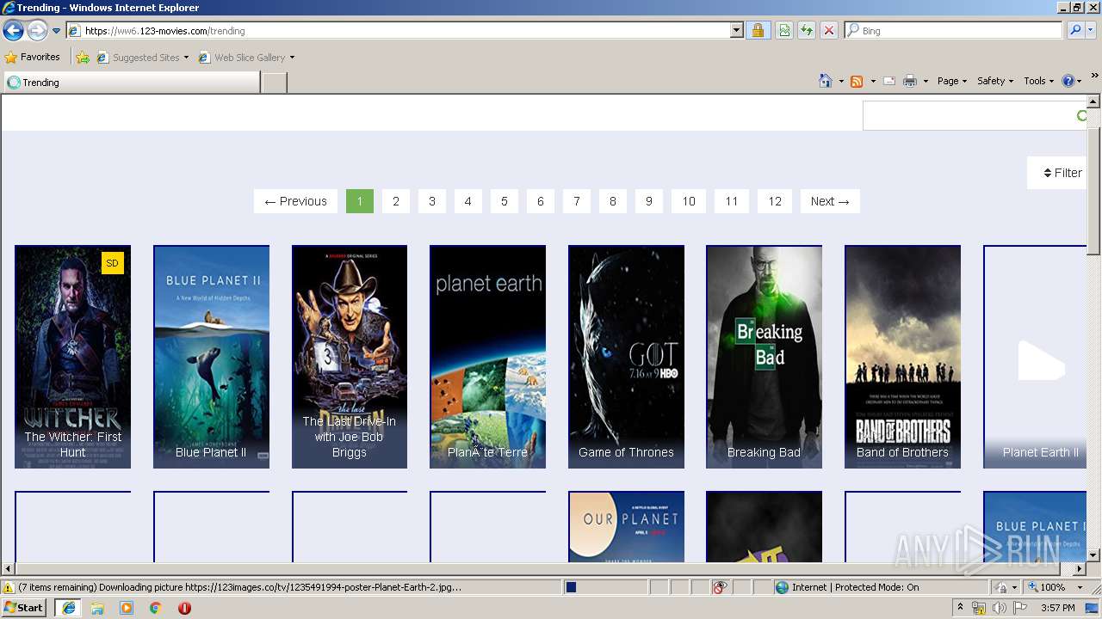Click the address bar URL field

tap(399, 31)
